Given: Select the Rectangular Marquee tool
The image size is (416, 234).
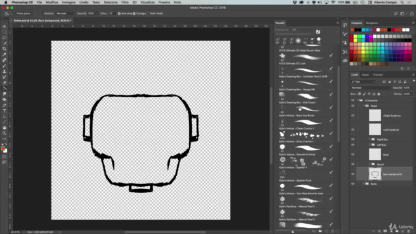Looking at the screenshot, I should [5, 32].
